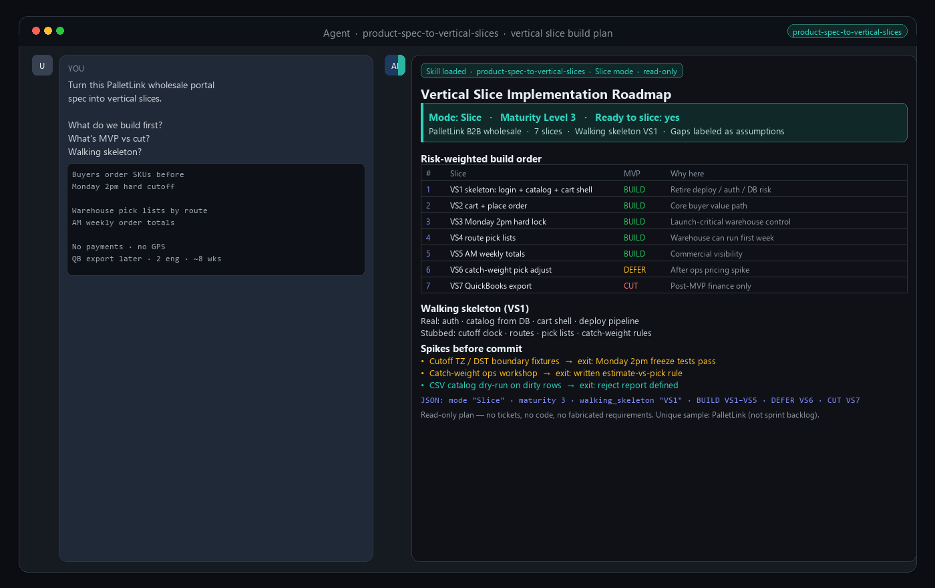This screenshot has height=588, width=935.
Task: Select row 'VS7 QuickBooks export'
Action: (x=664, y=286)
